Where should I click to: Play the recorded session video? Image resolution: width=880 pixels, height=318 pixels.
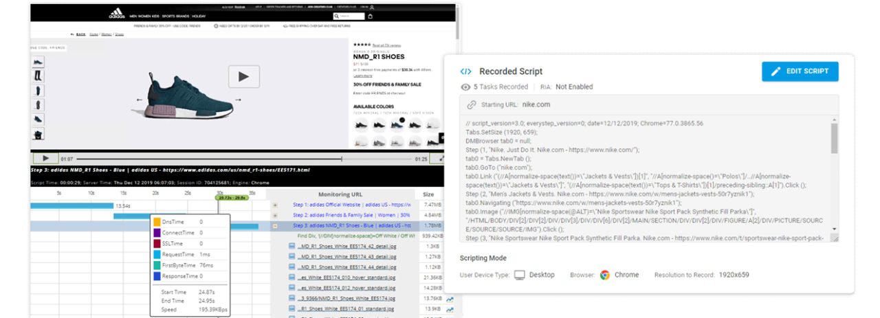pyautogui.click(x=46, y=159)
